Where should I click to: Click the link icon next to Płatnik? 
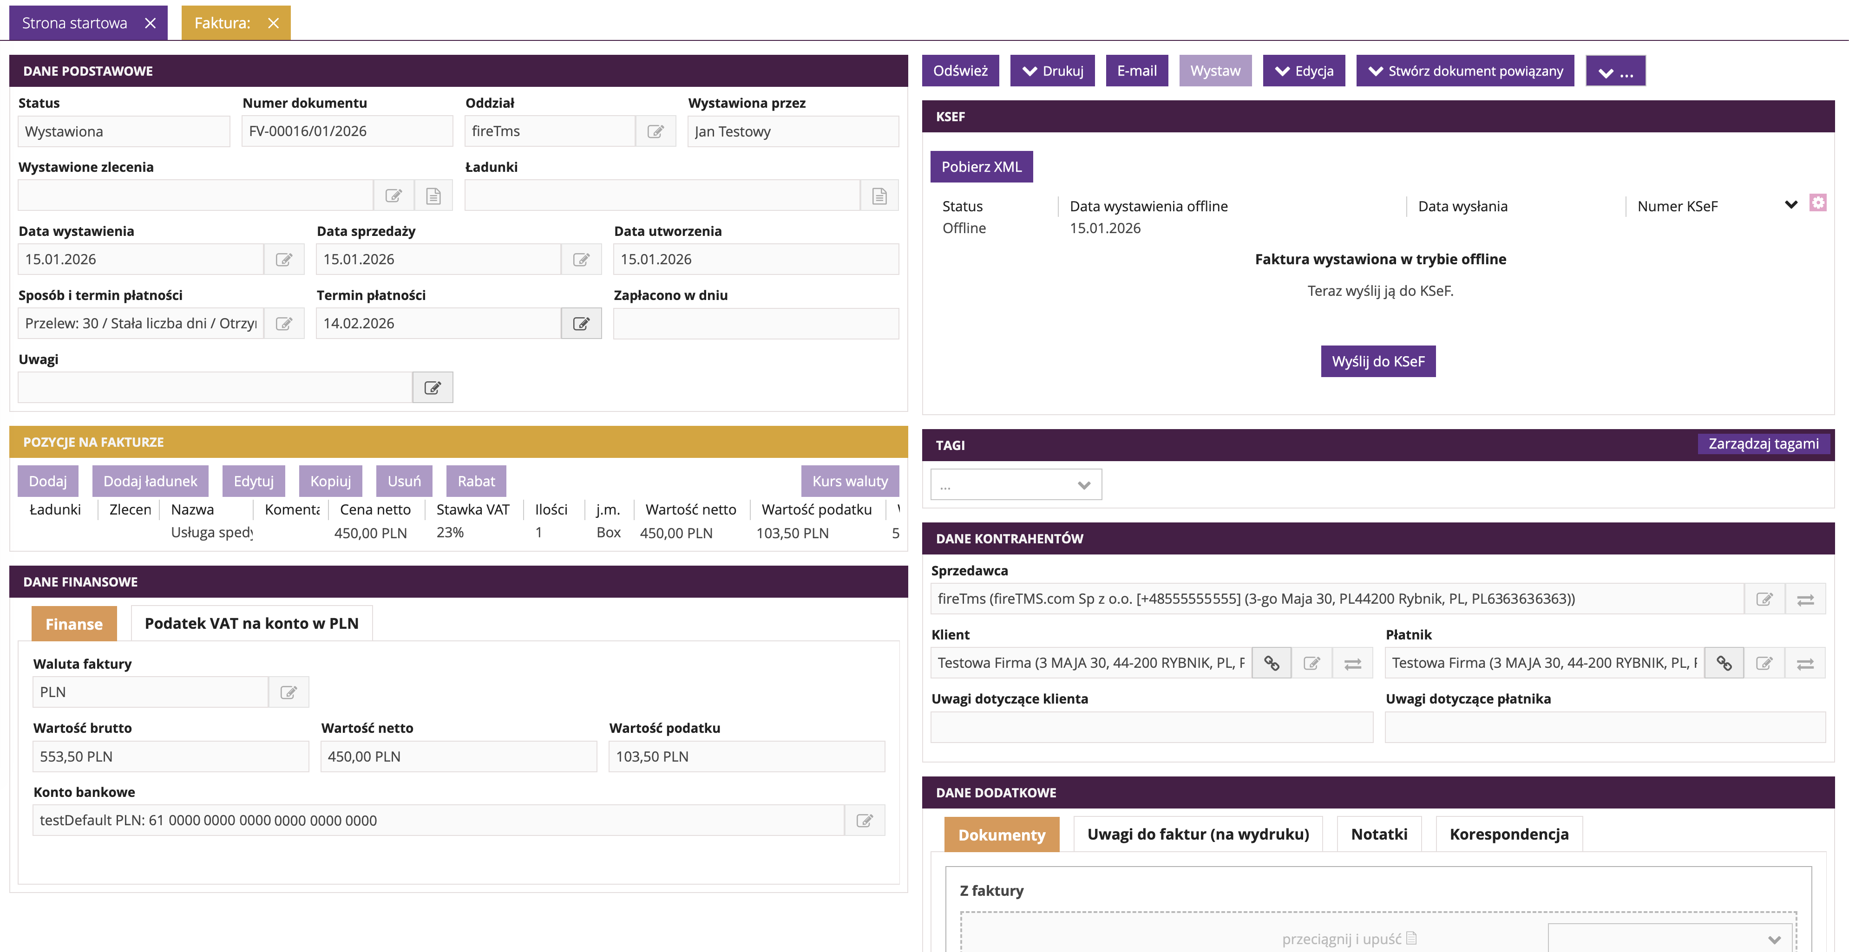point(1724,663)
